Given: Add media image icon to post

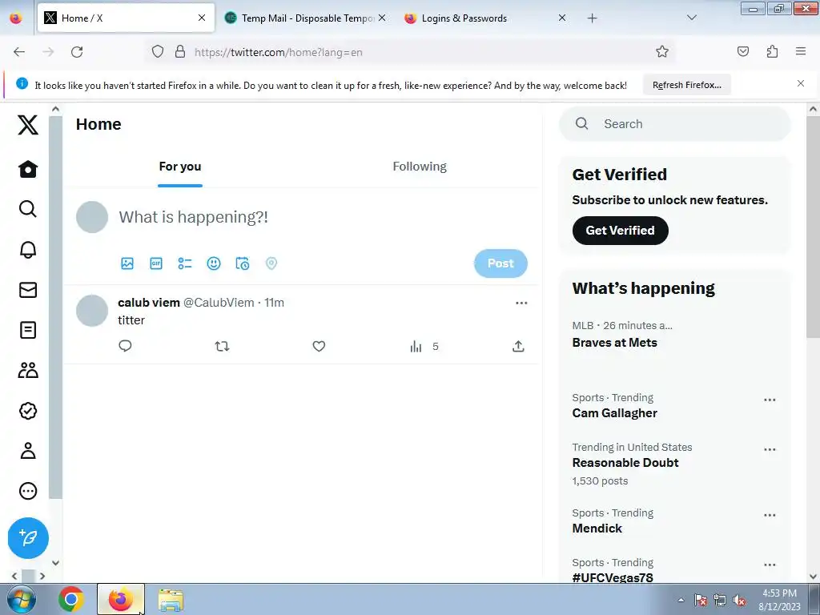Looking at the screenshot, I should 127,263.
